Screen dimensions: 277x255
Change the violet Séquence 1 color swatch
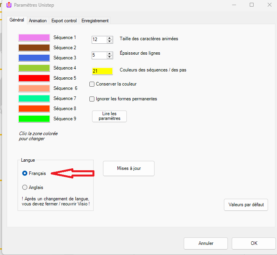tap(34, 37)
